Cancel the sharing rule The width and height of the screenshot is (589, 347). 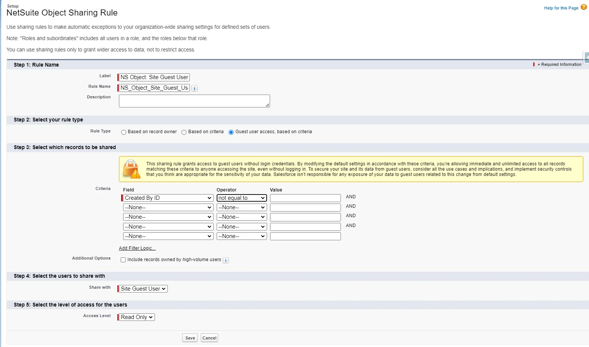209,338
